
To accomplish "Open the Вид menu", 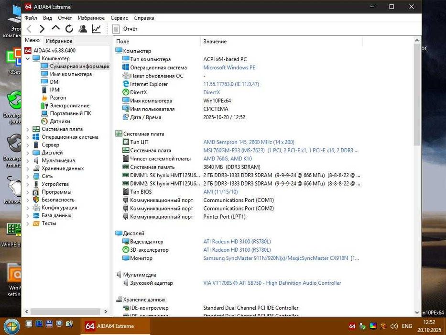I will tap(47, 18).
